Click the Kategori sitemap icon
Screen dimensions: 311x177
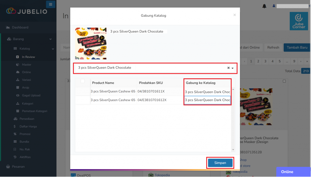point(18,104)
